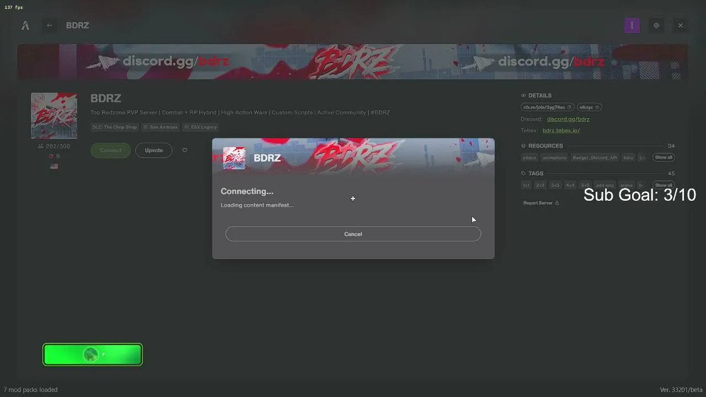Select the animations resource chip
This screenshot has width=706, height=397.
click(554, 158)
